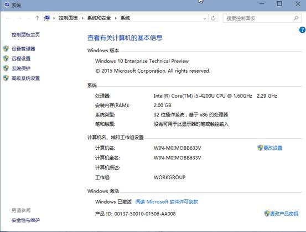Expand the address bar history dropdown
Image resolution: width=306 pixels, height=232 pixels.
(205, 18)
